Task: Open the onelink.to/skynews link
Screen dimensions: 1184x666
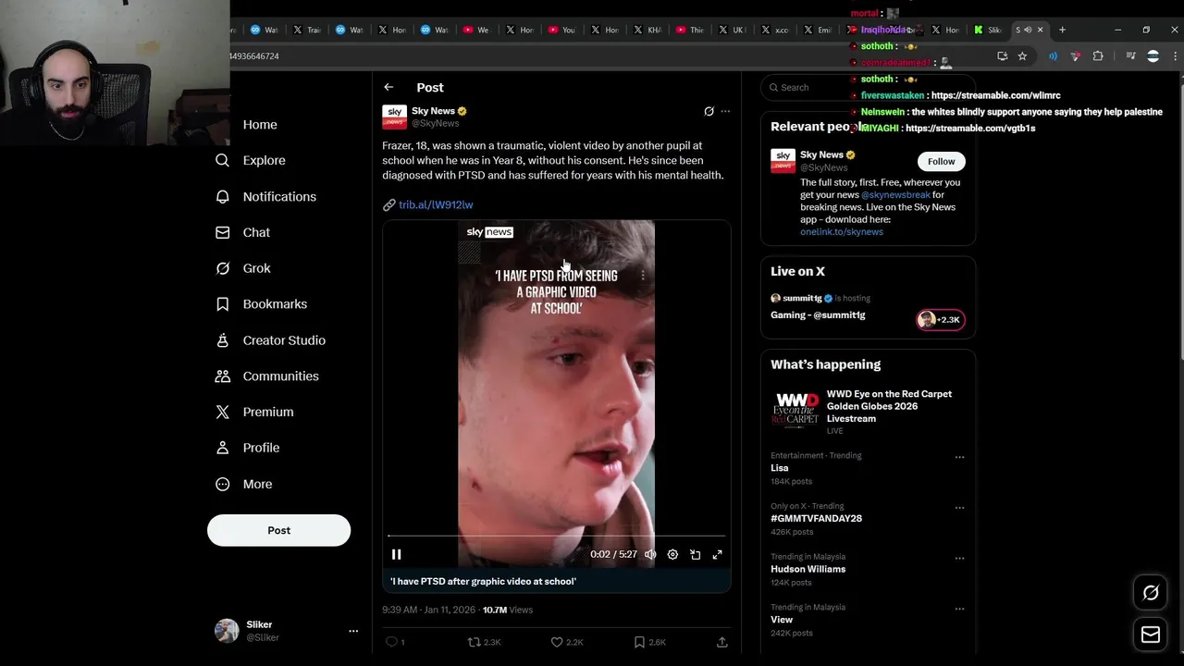Action: [842, 232]
